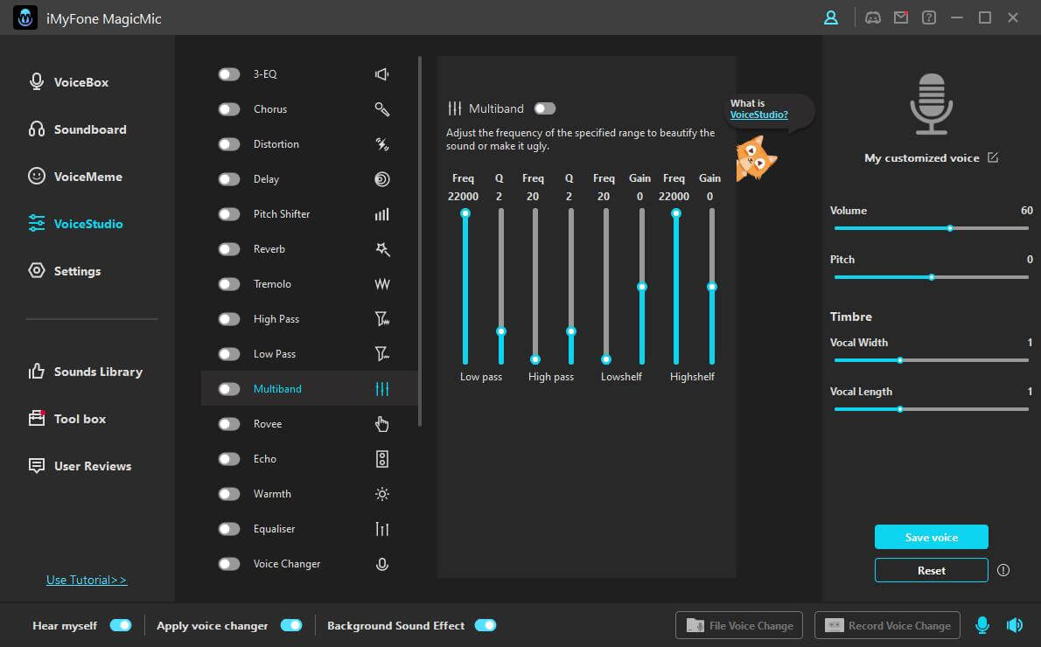1041x647 pixels.
Task: Enable the Chorus effect switch
Action: (x=229, y=109)
